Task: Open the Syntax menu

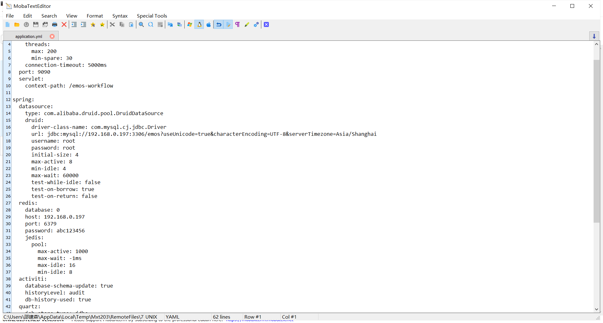Action: coord(120,16)
